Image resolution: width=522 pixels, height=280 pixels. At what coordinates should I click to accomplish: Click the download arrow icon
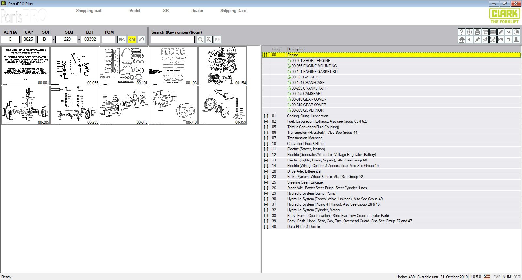(516, 40)
